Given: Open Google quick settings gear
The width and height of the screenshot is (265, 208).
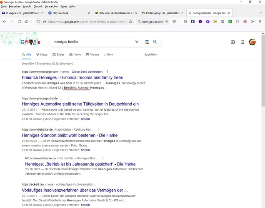Looking at the screenshot, I should pos(233,42).
